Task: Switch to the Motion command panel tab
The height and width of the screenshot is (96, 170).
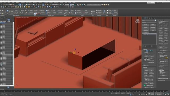Action: [150, 18]
